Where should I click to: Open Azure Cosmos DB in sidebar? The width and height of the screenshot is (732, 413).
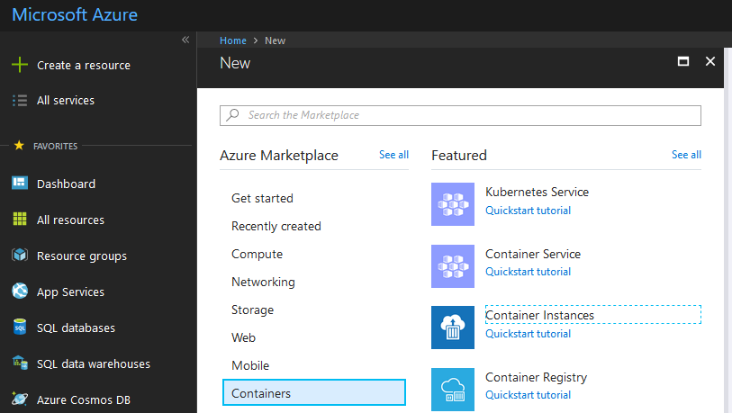[x=82, y=400]
